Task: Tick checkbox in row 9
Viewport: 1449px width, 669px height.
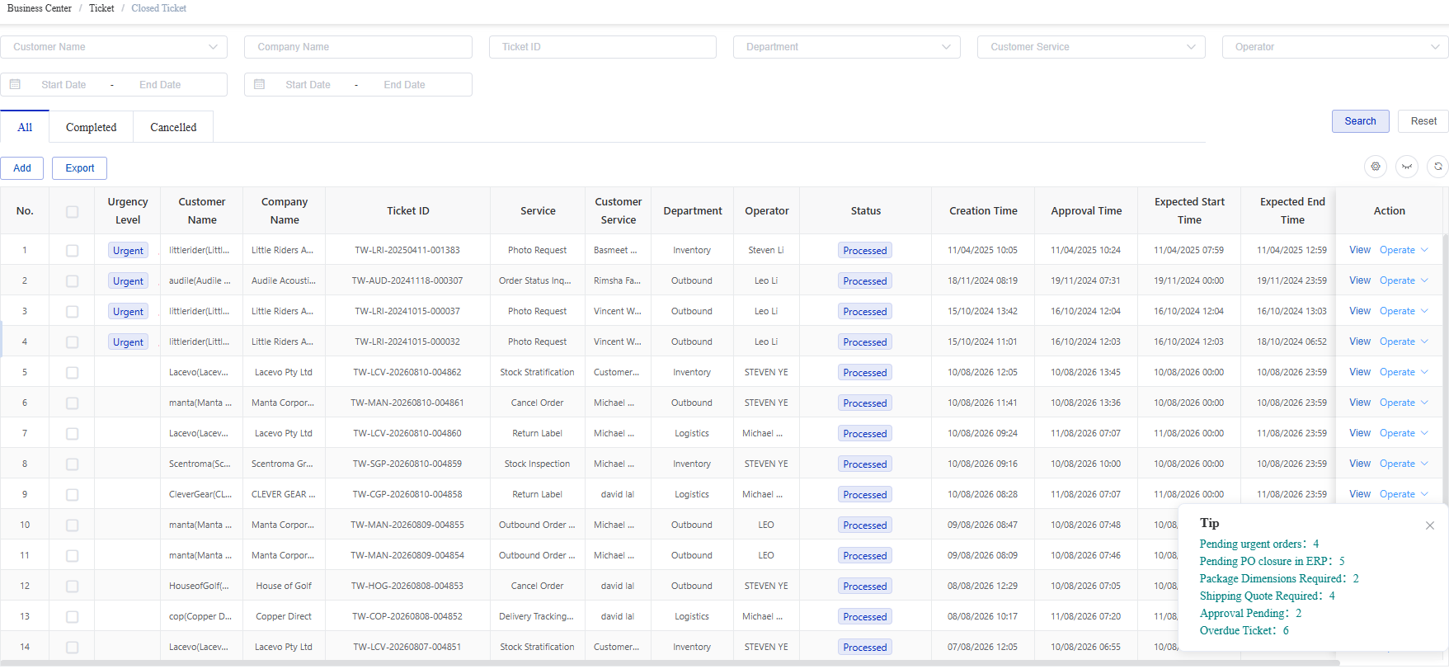Action: [73, 495]
